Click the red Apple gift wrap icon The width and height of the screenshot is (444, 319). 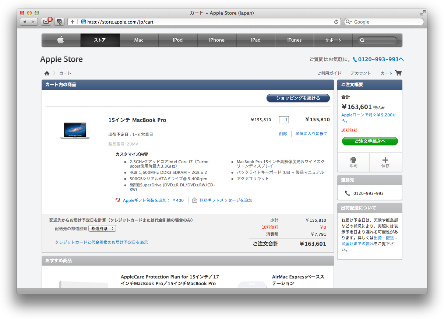click(118, 200)
